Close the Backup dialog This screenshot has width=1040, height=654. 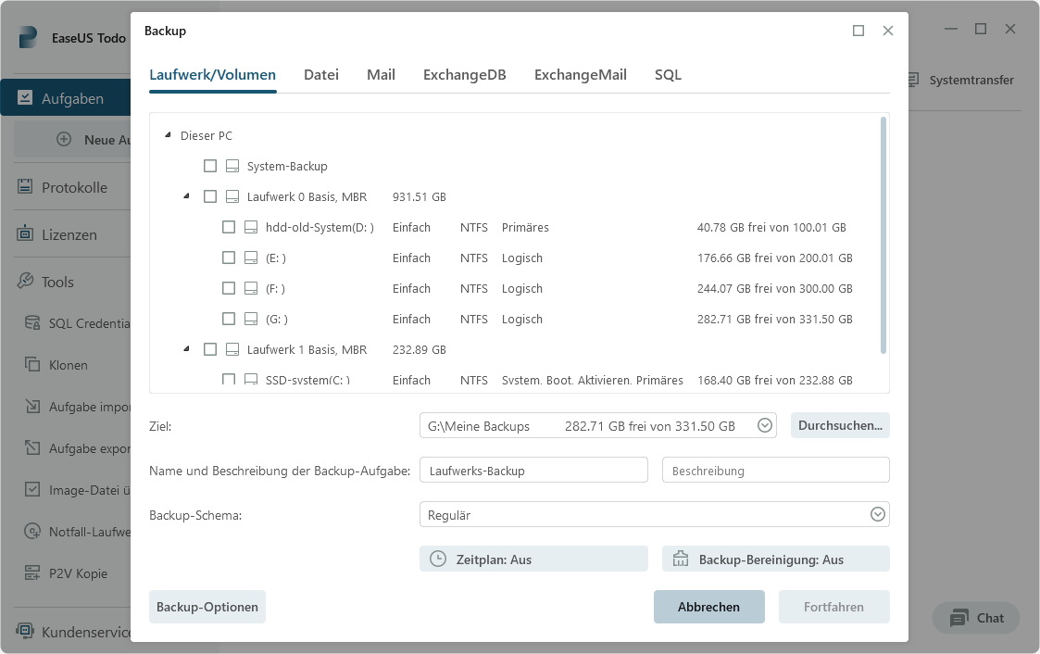click(x=887, y=31)
